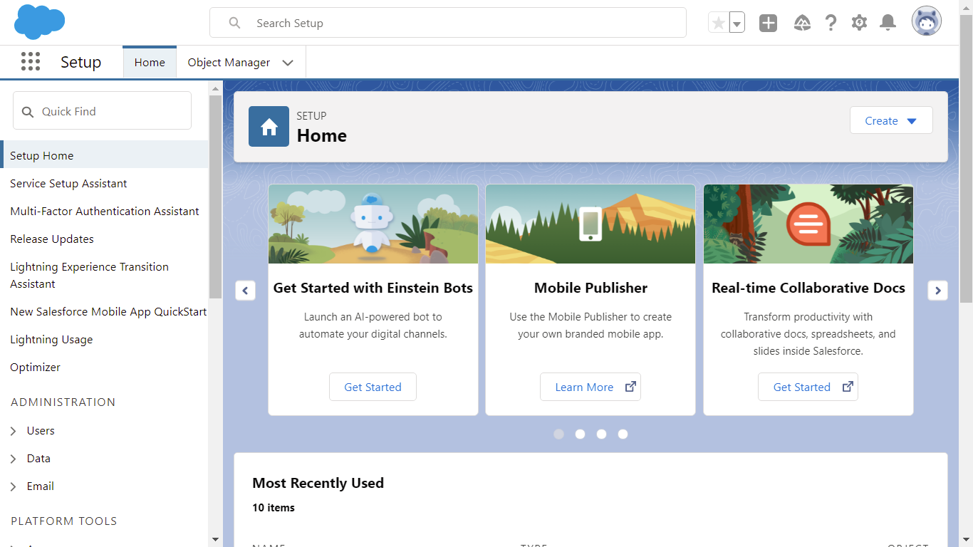
Task: Show next carousel cards
Action: pos(937,291)
